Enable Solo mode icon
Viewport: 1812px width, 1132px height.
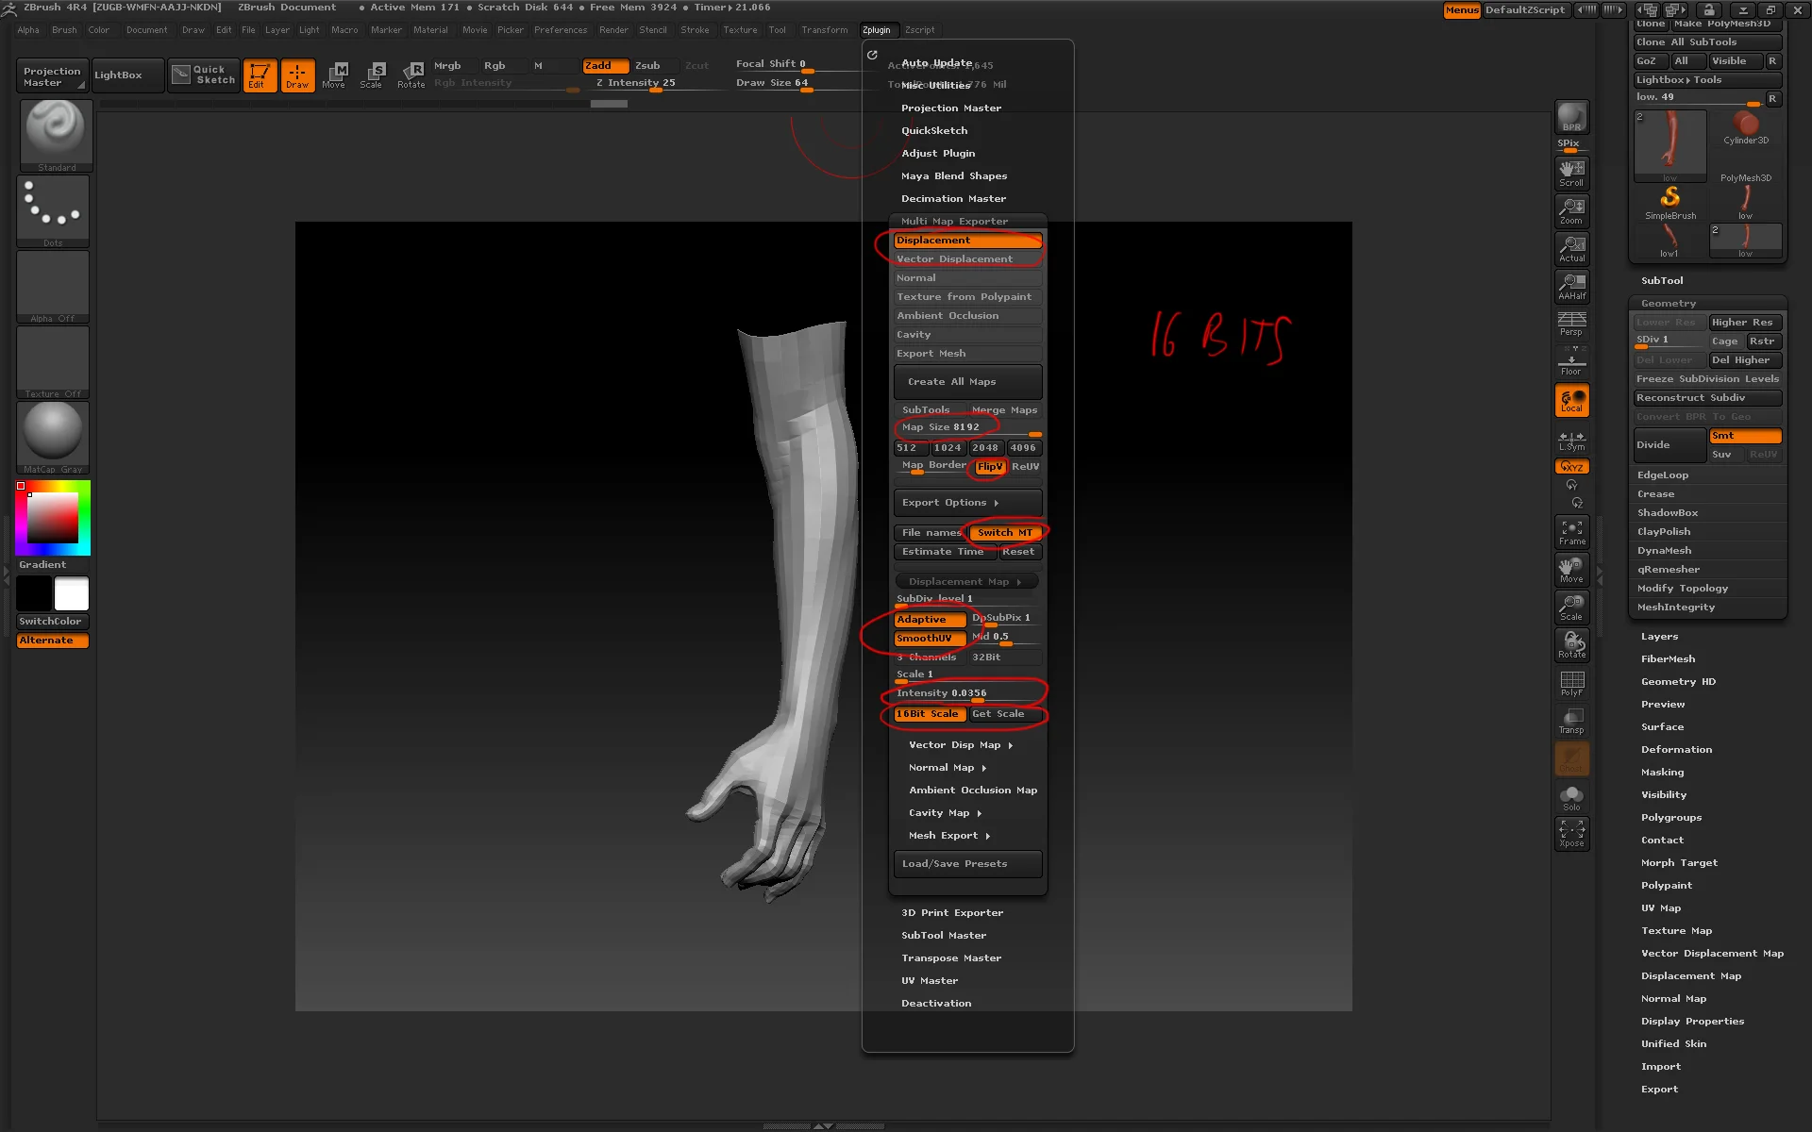coord(1570,796)
